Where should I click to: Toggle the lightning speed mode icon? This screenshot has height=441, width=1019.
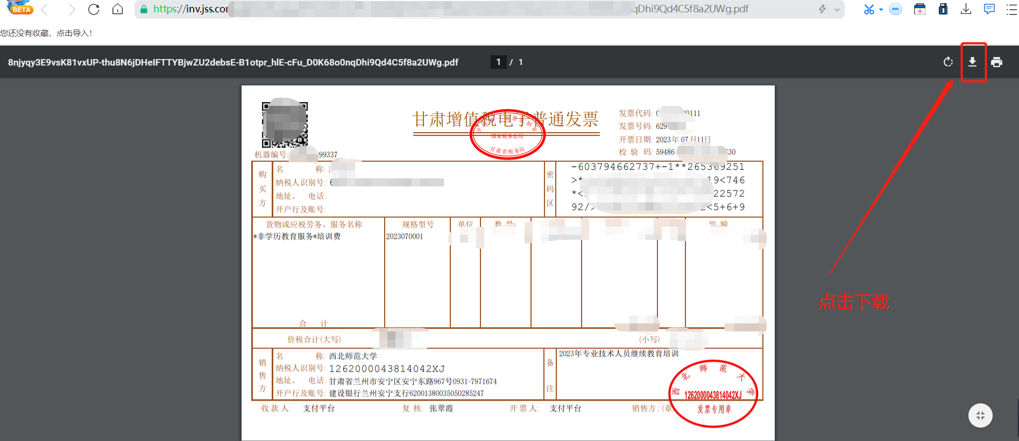[x=822, y=9]
